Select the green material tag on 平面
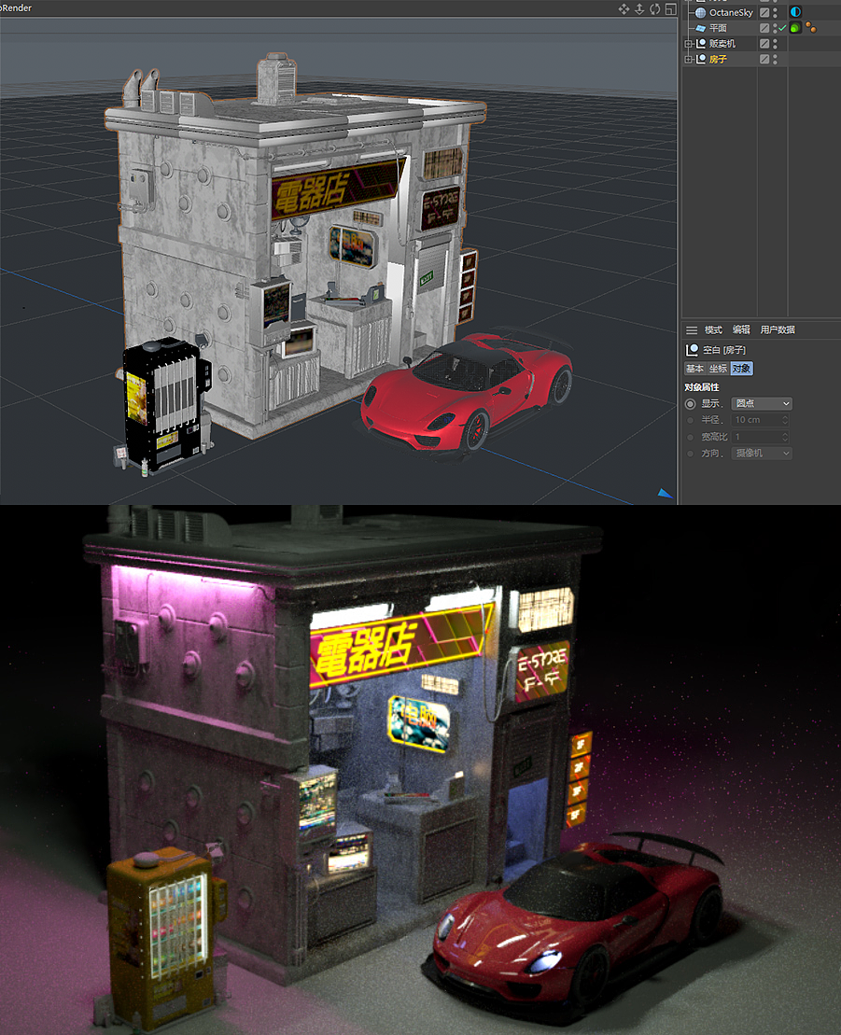The width and height of the screenshot is (841, 1035). click(795, 28)
